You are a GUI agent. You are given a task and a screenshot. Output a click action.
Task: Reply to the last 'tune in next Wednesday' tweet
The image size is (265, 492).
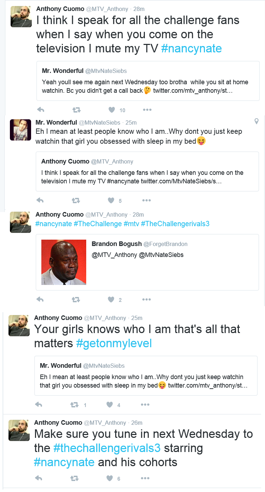pos(39,478)
